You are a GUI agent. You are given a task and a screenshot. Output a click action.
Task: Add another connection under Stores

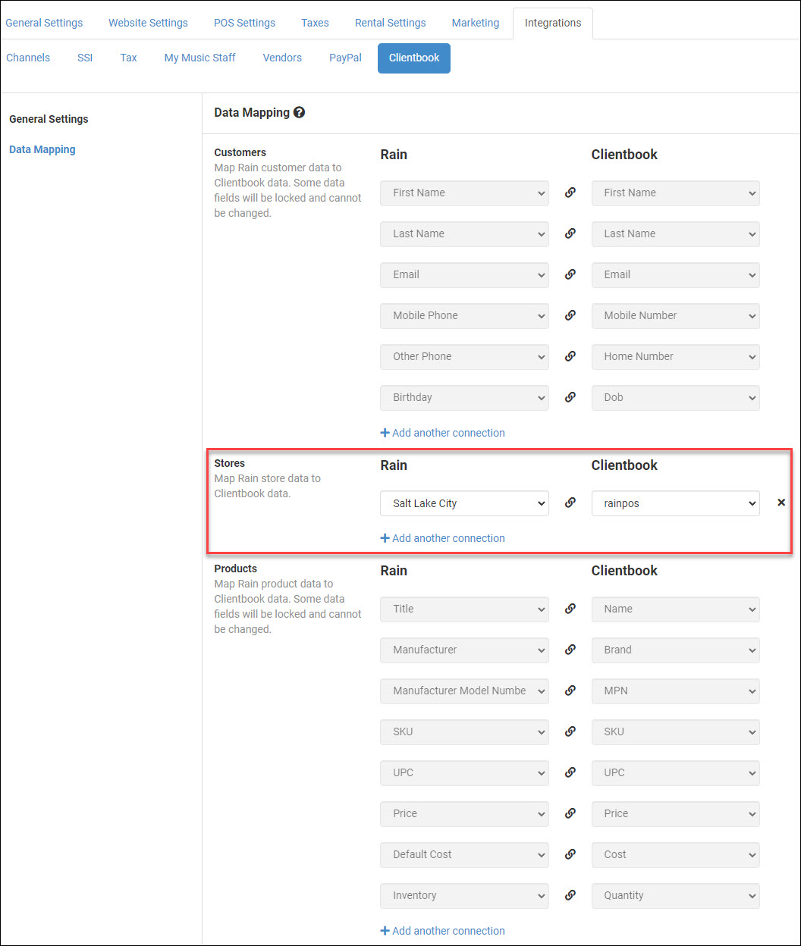pyautogui.click(x=442, y=537)
